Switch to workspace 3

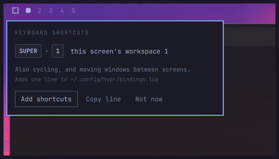click(51, 11)
